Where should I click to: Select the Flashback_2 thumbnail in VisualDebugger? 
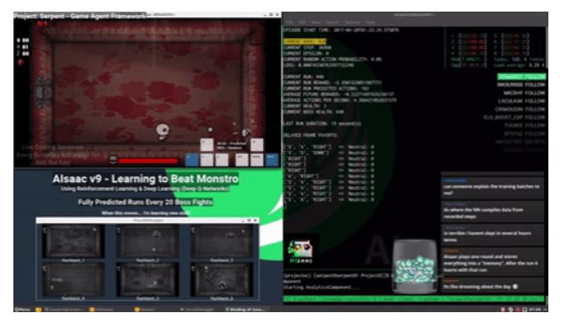pos(147,242)
